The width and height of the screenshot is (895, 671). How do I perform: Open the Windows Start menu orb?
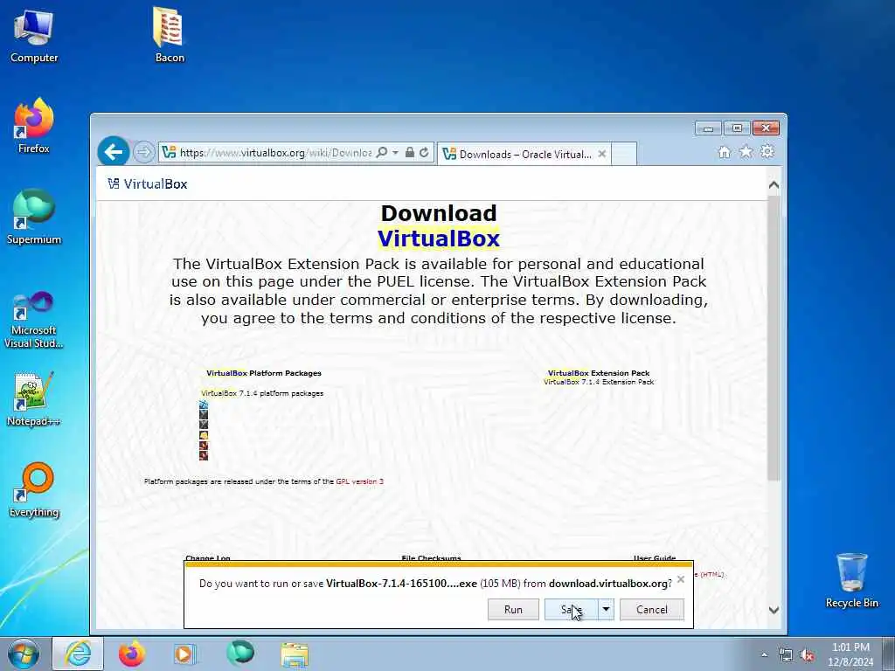tap(24, 654)
